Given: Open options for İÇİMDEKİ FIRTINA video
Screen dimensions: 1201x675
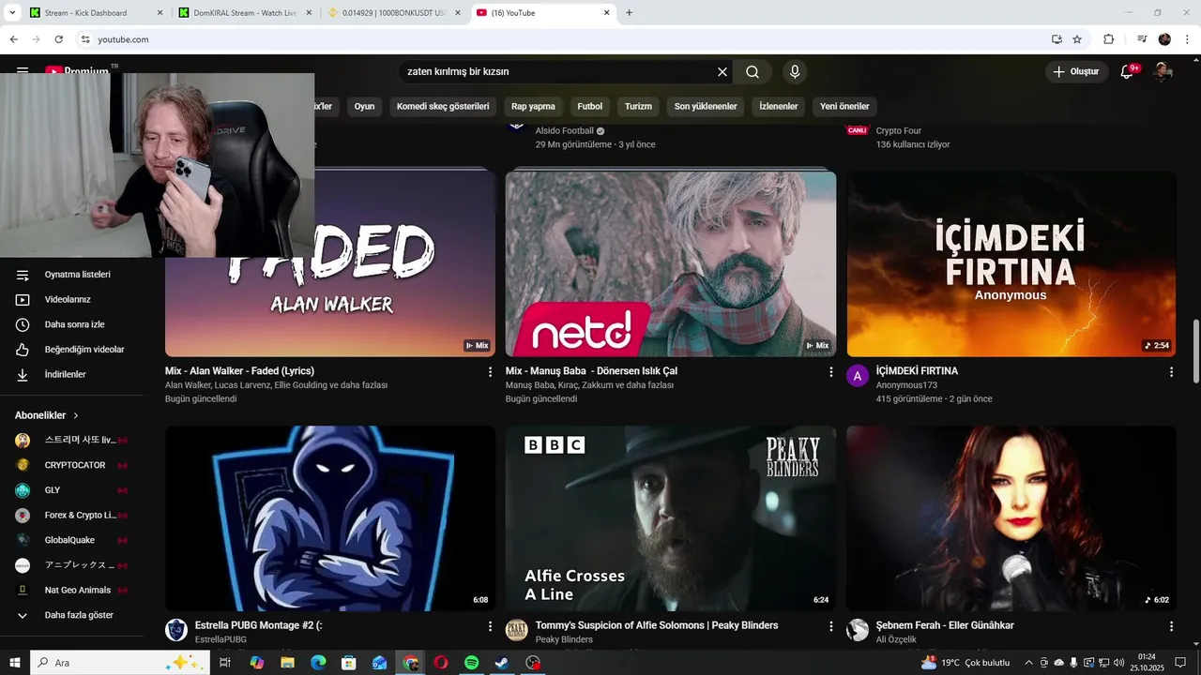Looking at the screenshot, I should (x=1171, y=372).
